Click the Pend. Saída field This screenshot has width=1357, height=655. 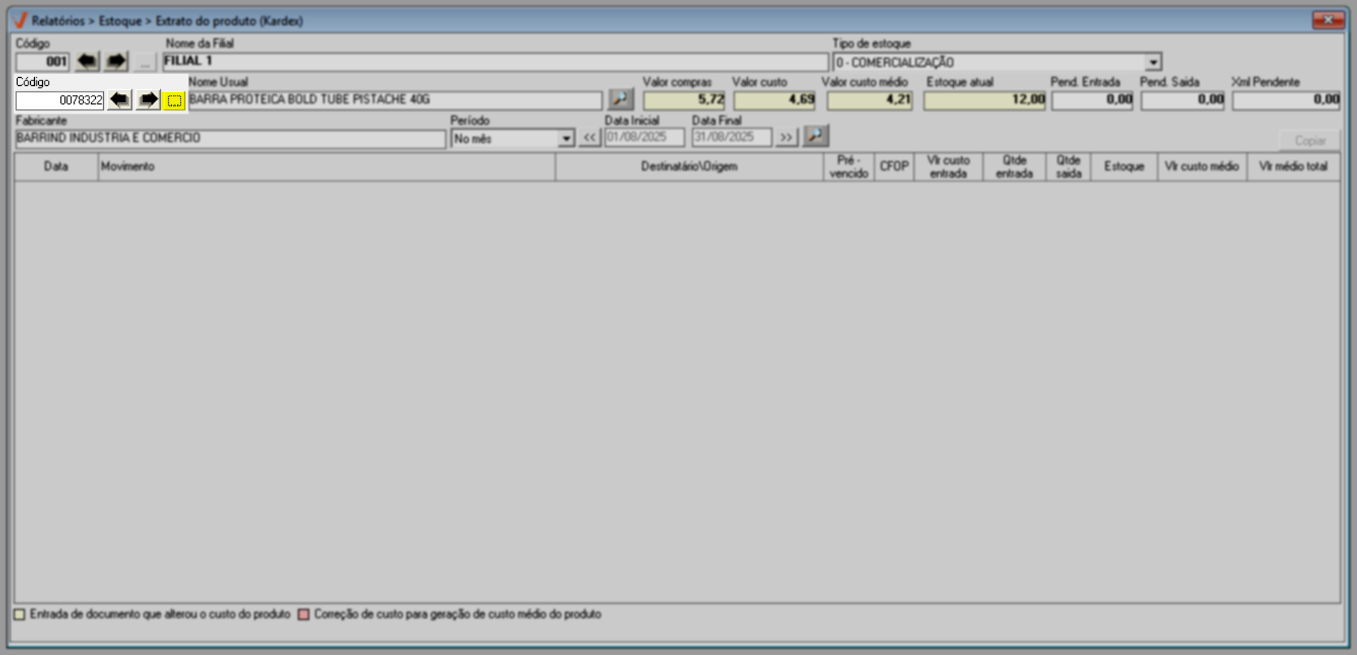click(x=1182, y=100)
